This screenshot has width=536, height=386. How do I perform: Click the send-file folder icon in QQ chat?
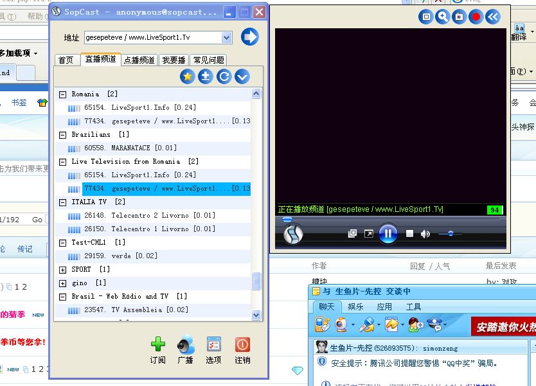[x=392, y=325]
